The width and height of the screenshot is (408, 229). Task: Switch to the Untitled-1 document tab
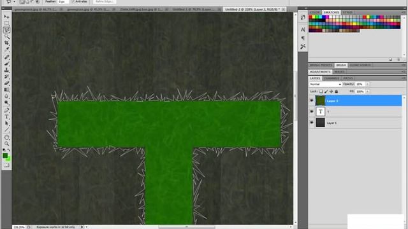point(194,10)
